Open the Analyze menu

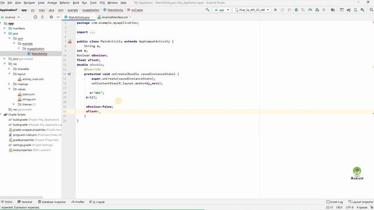tap(52, 2)
